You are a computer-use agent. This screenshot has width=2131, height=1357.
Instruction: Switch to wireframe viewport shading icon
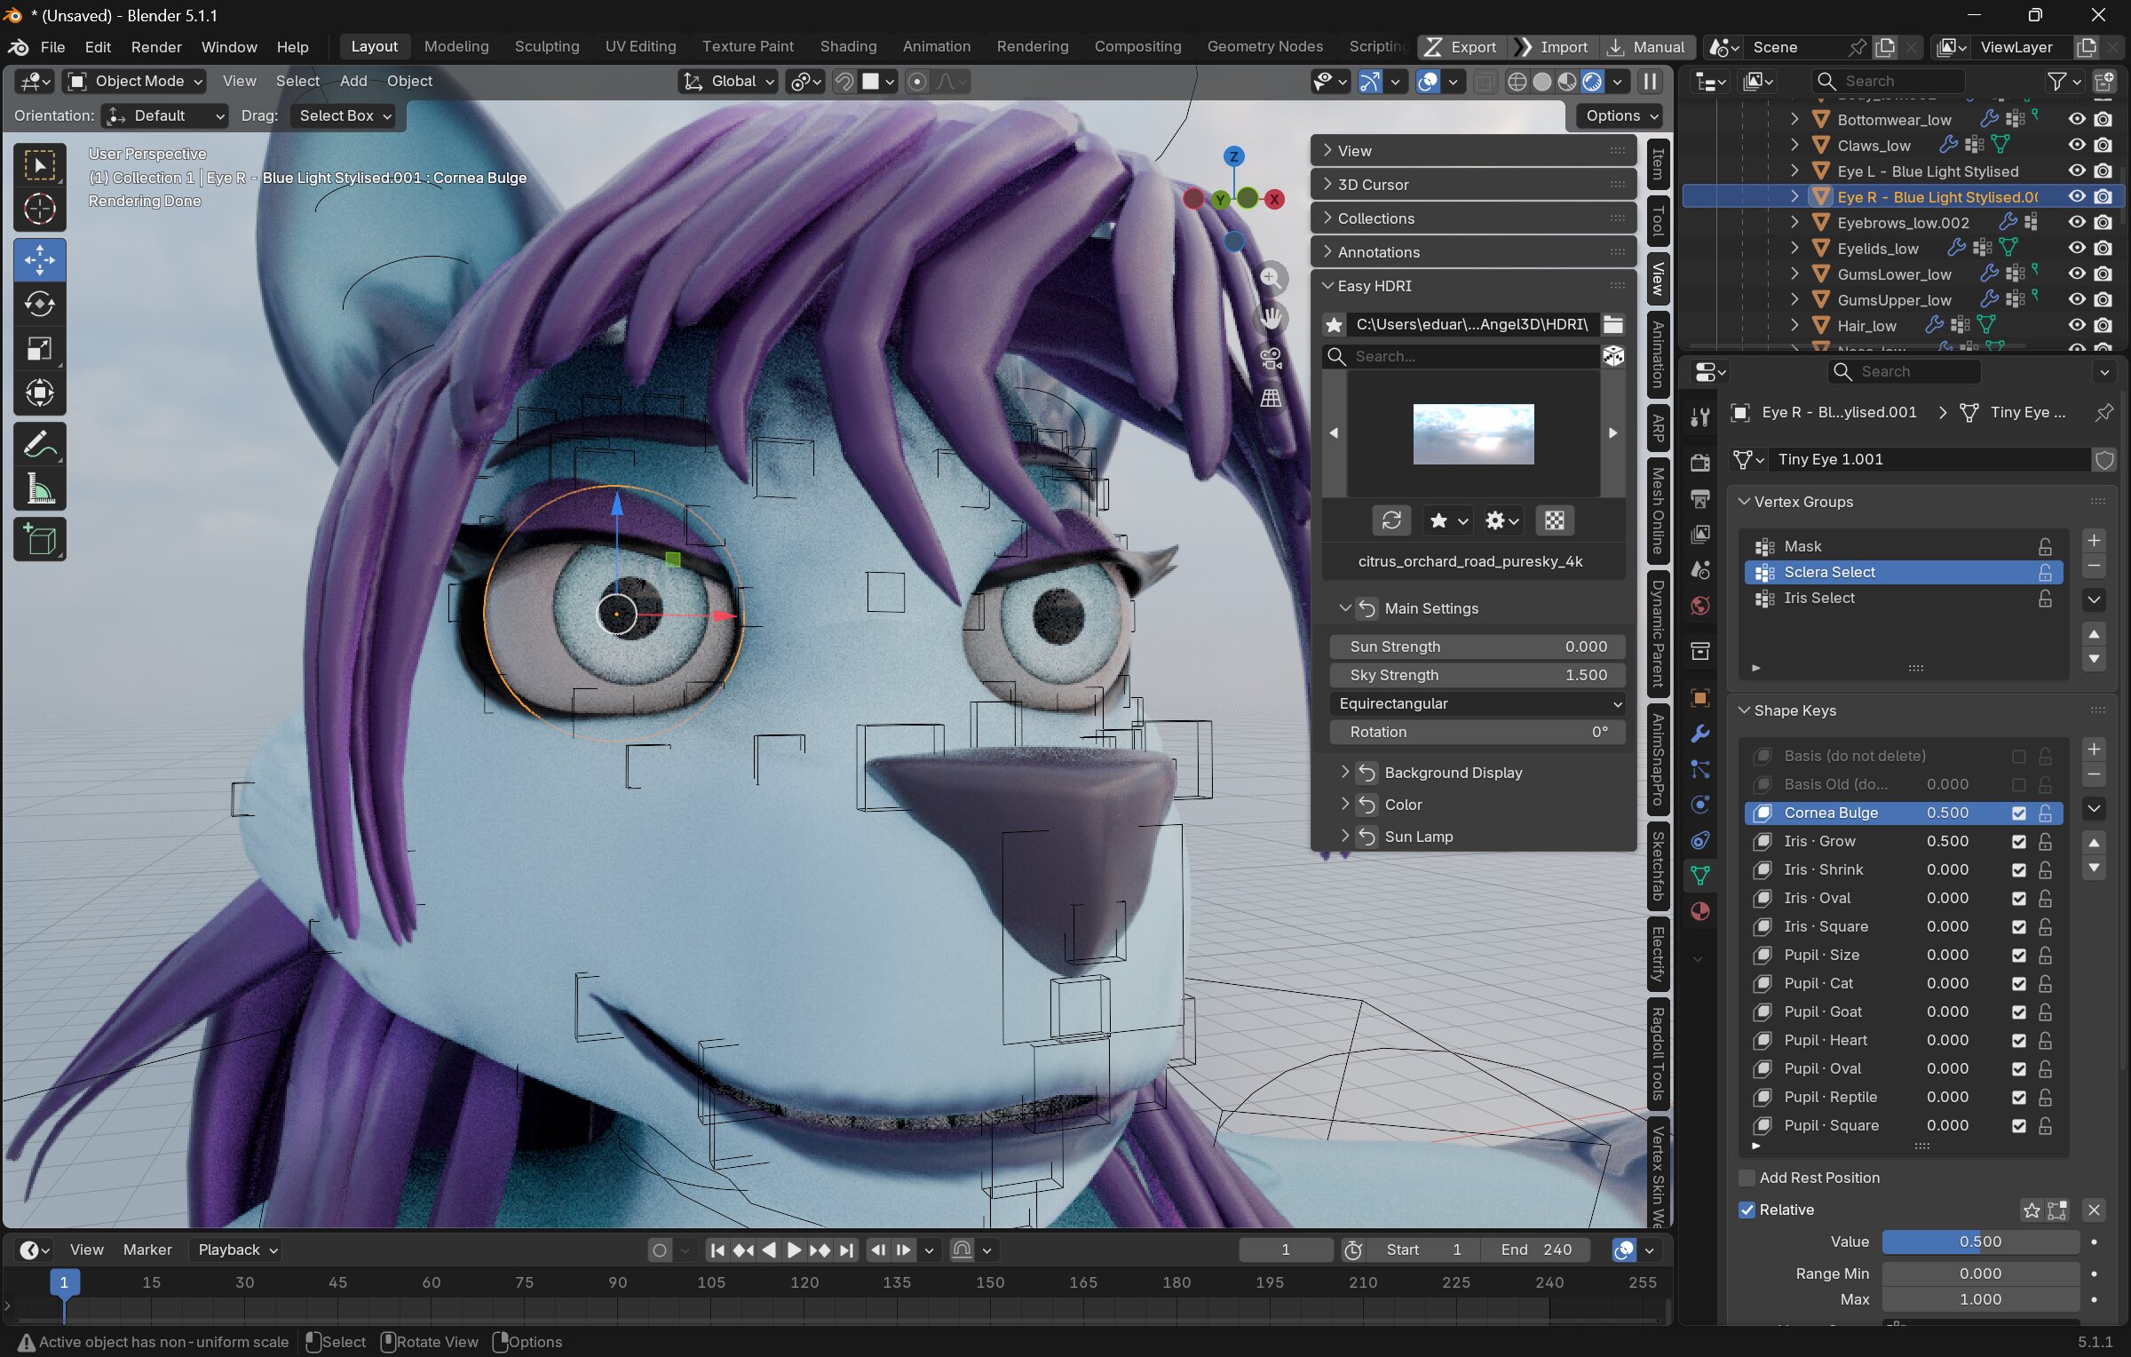(1517, 82)
